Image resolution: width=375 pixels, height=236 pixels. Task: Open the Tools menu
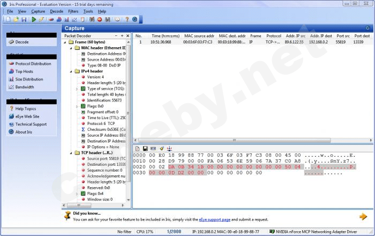tap(88, 11)
